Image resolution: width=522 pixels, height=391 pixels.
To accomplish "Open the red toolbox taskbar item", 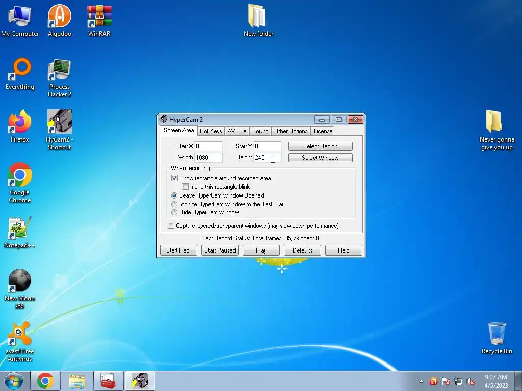I will point(108,381).
